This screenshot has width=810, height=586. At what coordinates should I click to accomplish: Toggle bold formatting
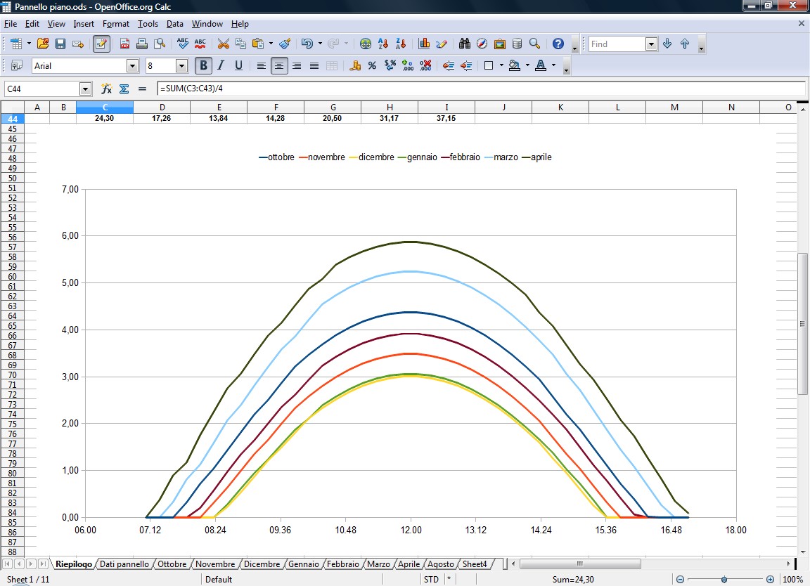click(x=203, y=65)
